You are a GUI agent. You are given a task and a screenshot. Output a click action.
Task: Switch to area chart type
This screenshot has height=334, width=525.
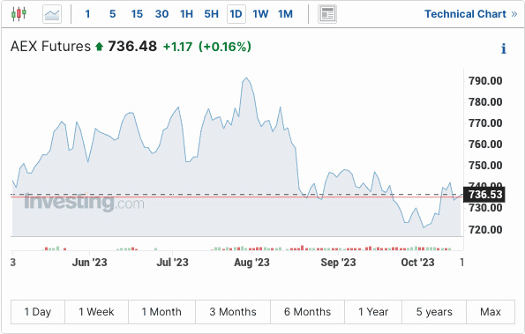click(52, 14)
